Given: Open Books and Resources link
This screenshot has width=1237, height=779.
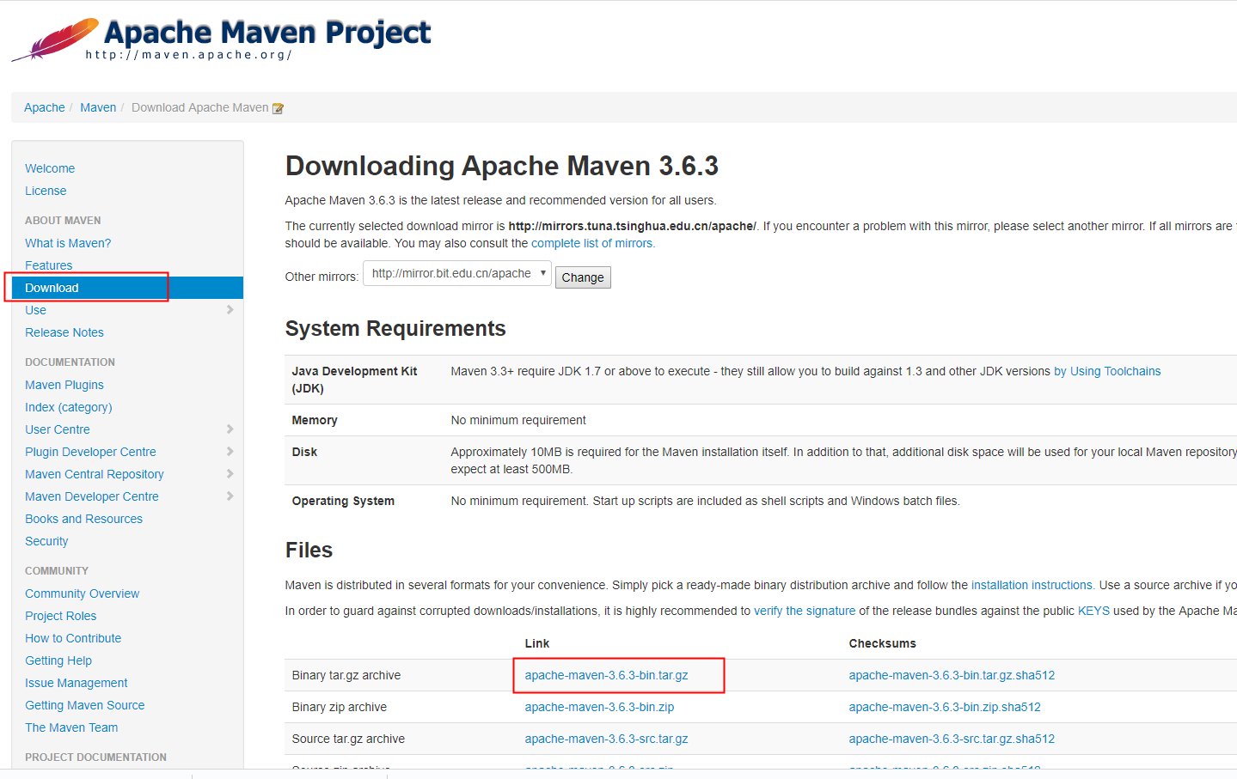Looking at the screenshot, I should coord(84,519).
